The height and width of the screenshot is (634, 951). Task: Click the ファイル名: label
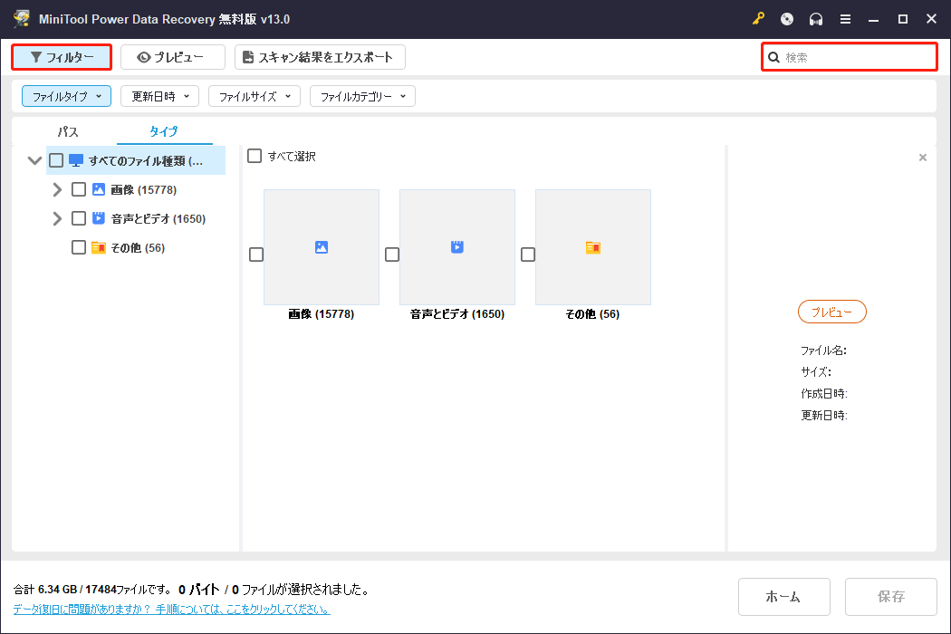coord(823,351)
